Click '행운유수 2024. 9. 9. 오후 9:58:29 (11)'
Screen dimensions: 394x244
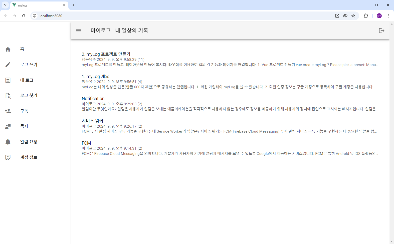tap(113, 60)
